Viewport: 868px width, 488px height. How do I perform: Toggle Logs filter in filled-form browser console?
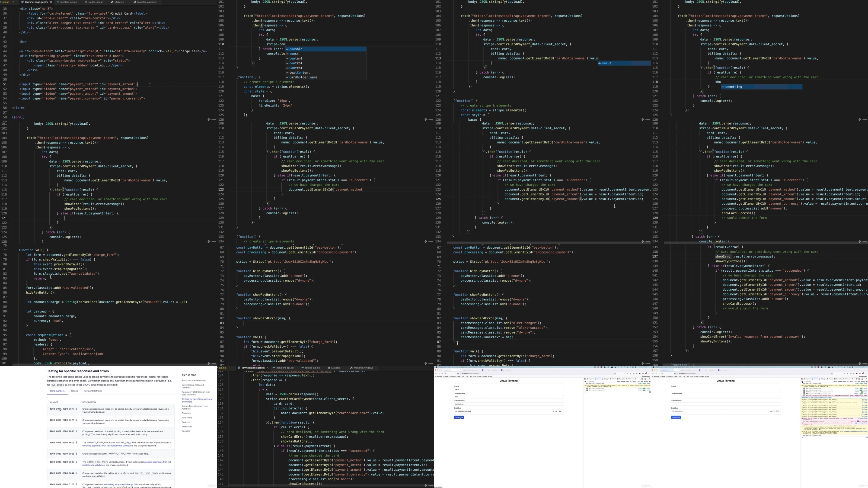627,381
